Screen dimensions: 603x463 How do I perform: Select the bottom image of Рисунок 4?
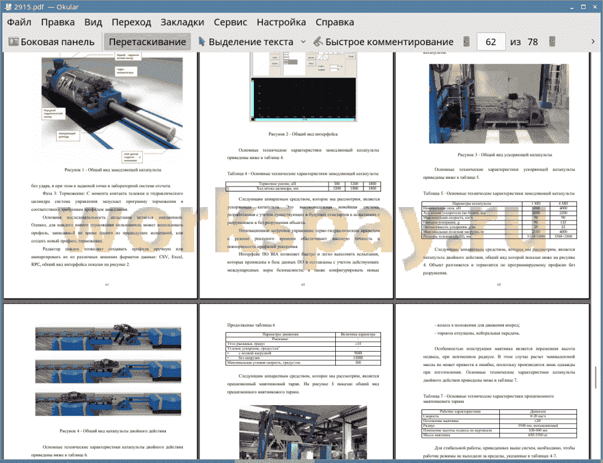point(108,403)
